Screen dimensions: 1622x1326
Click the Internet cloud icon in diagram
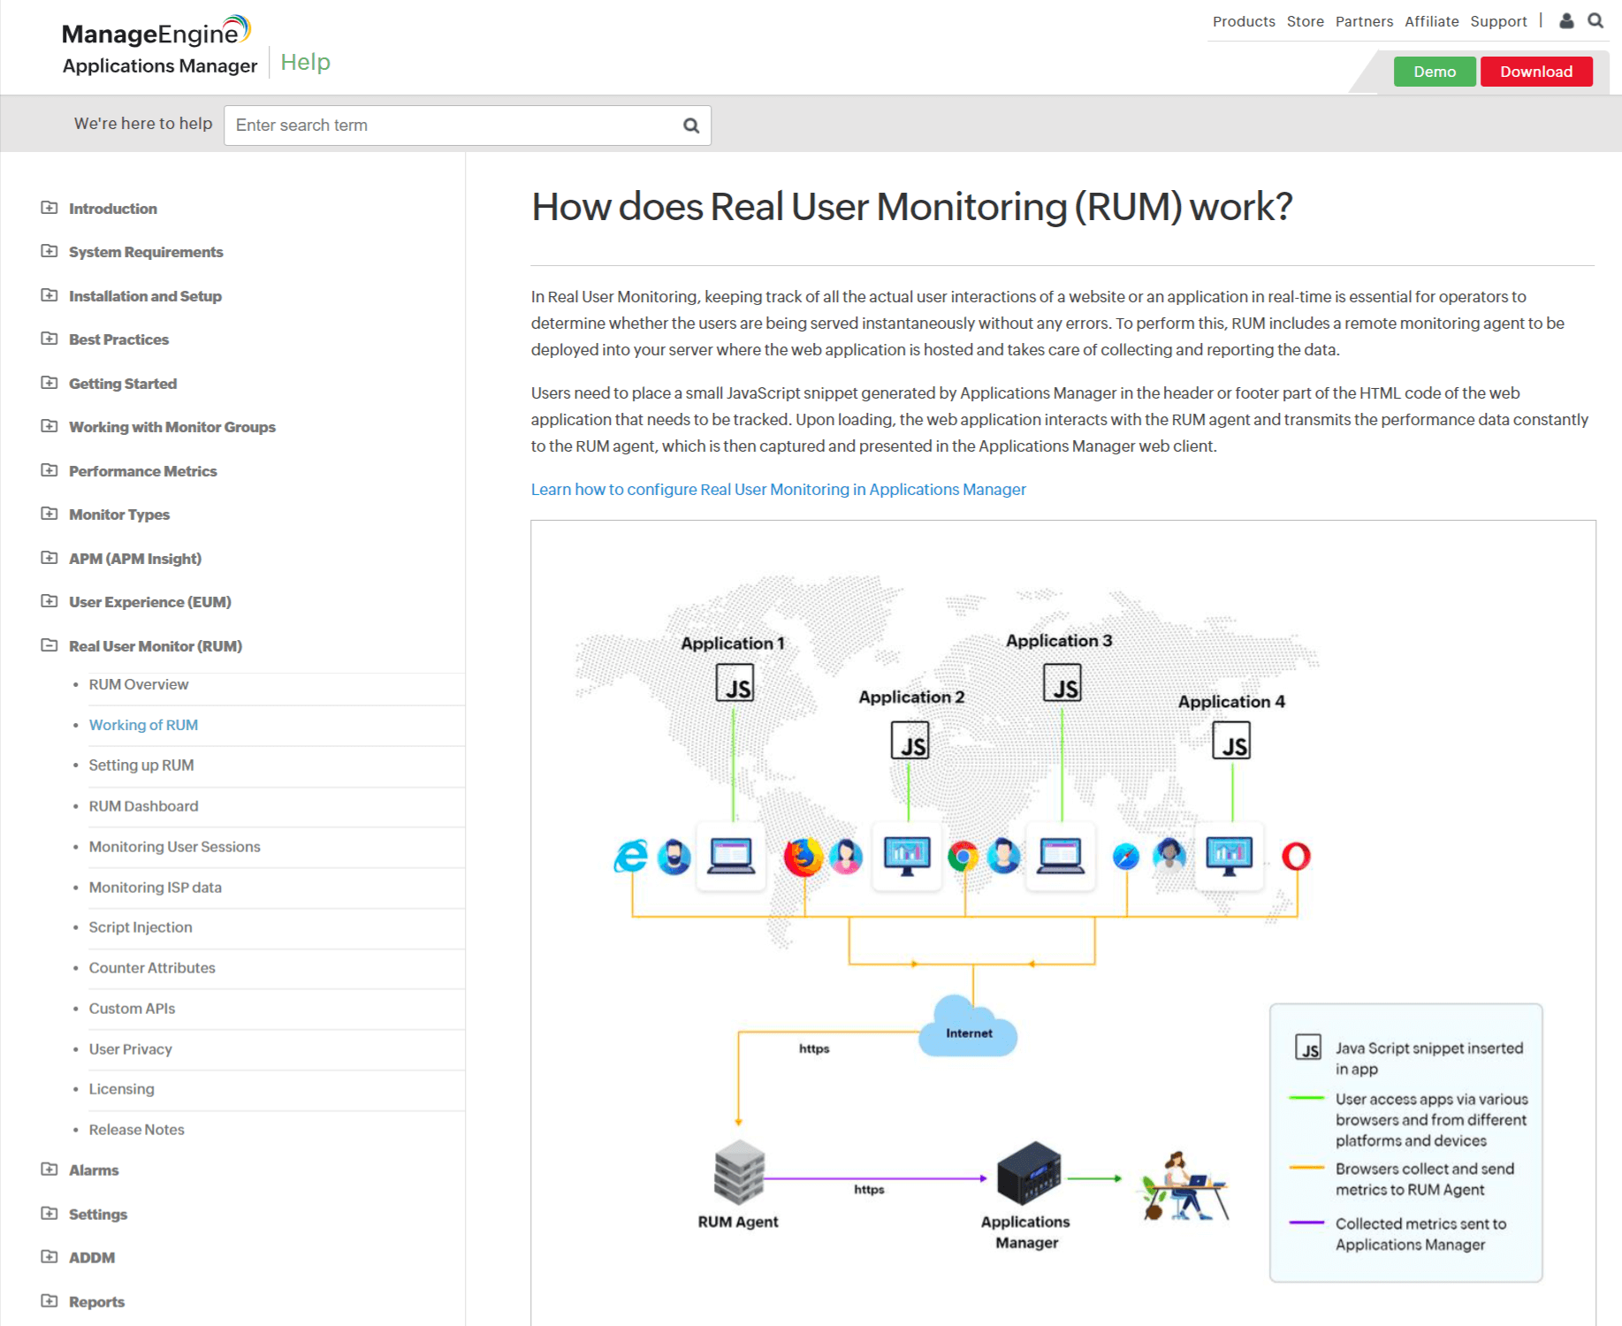969,1027
